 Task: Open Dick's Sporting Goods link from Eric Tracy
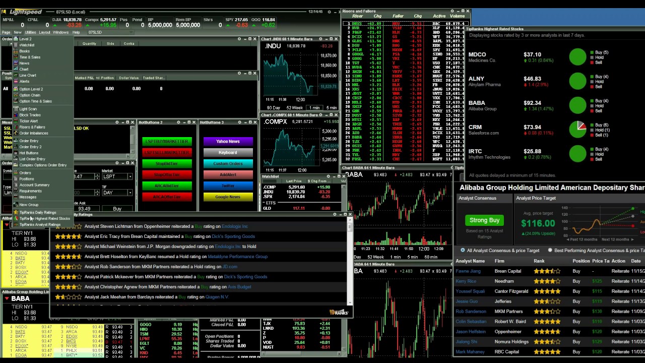pyautogui.click(x=233, y=236)
